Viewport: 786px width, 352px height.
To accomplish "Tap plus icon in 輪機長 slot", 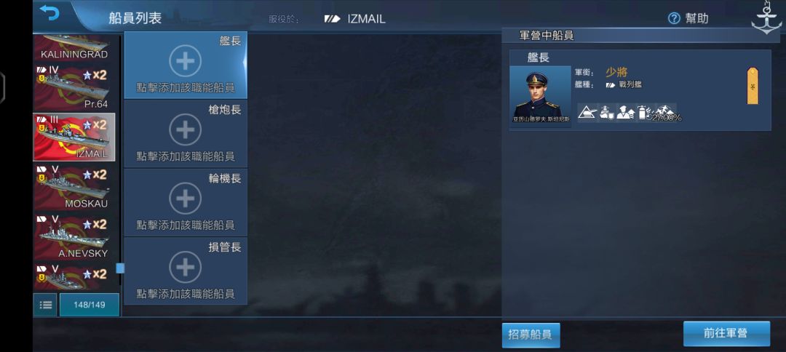I will tap(185, 199).
